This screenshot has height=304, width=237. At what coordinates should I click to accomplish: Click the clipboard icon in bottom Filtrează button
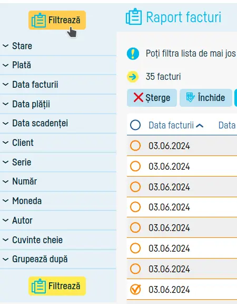[x=39, y=286]
